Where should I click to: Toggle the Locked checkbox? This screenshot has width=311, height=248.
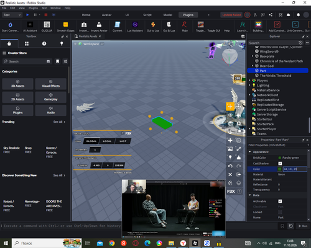point(280,212)
